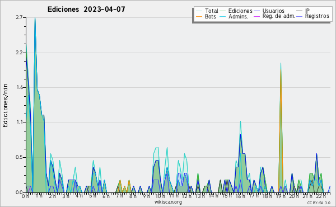Viewport: 336px width, 207px height.
Task: Click the magenta Reg. de adm. line swatch
Action: pos(257,16)
